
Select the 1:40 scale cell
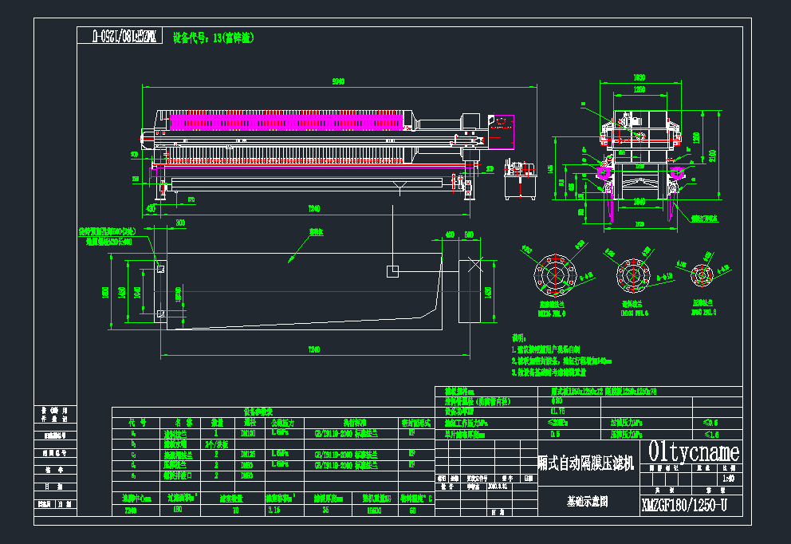click(x=727, y=479)
